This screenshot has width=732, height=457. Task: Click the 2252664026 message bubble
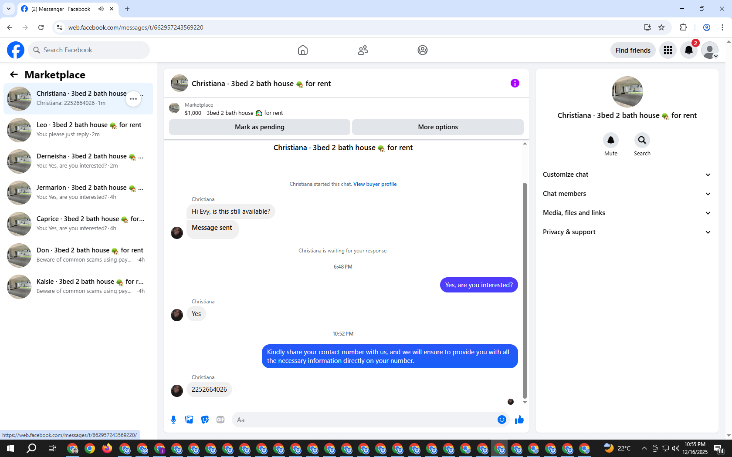pyautogui.click(x=209, y=390)
